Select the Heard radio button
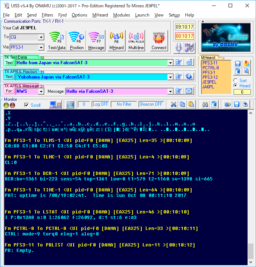This screenshot has height=267, width=256. (x=235, y=85)
